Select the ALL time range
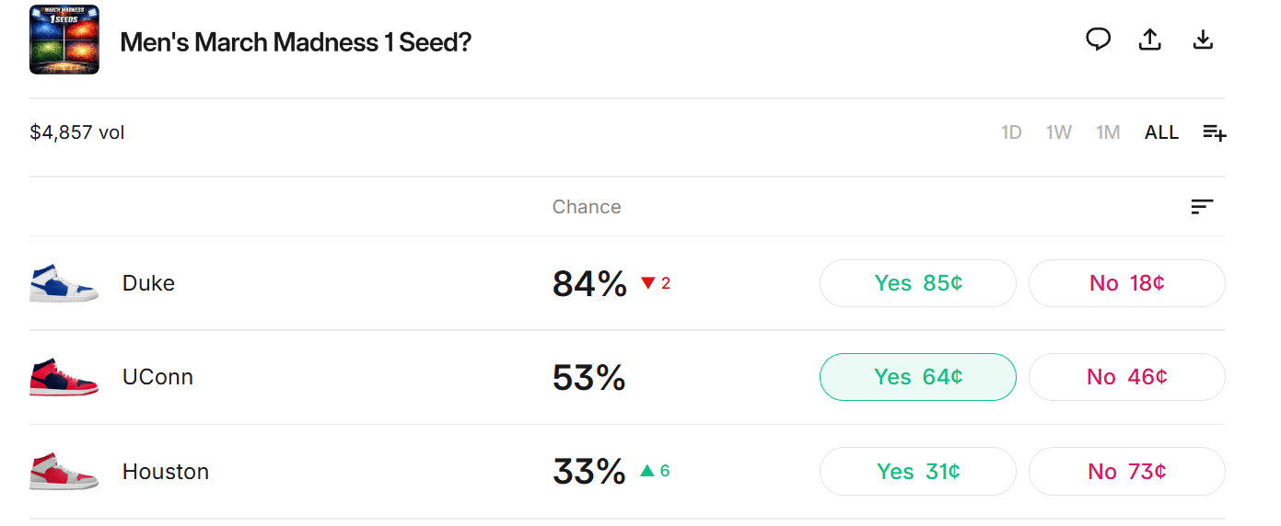This screenshot has width=1281, height=526. (1161, 132)
